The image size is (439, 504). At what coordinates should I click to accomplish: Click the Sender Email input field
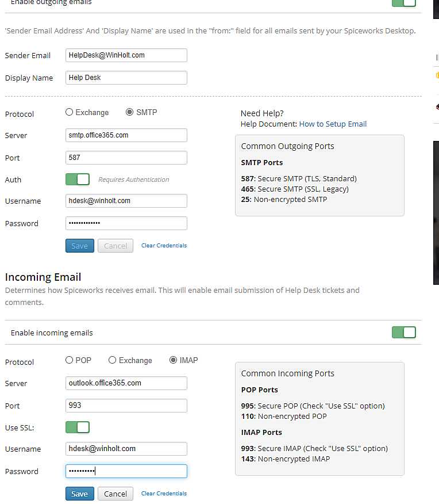coord(126,55)
